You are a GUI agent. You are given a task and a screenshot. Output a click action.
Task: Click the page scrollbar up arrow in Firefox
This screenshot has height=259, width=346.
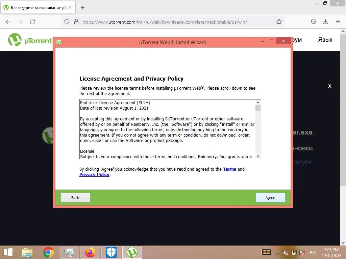343,31
